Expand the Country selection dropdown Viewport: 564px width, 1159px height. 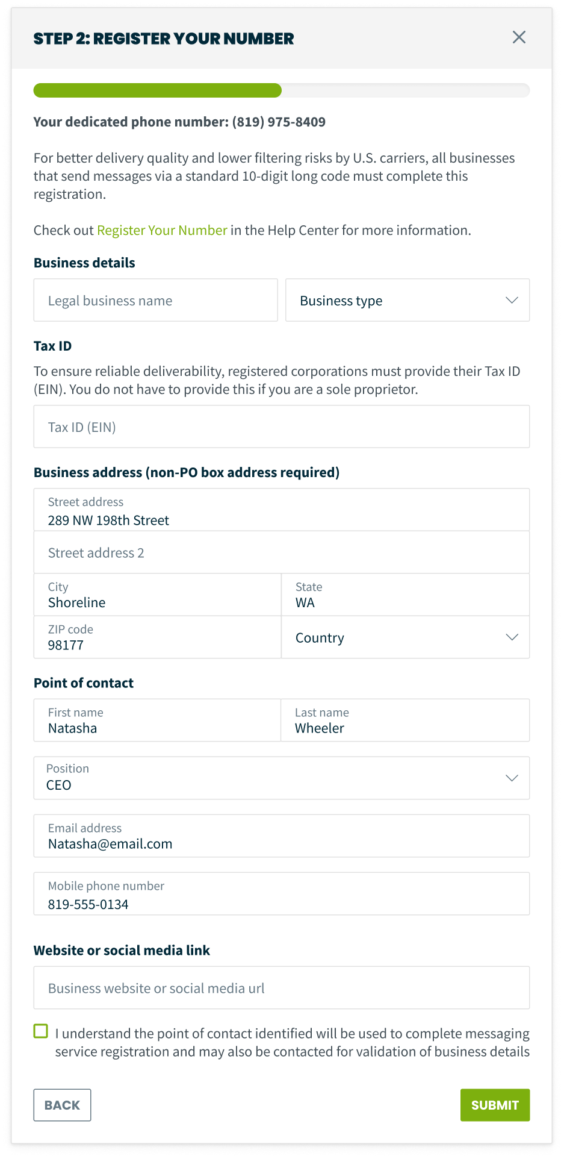pos(405,637)
